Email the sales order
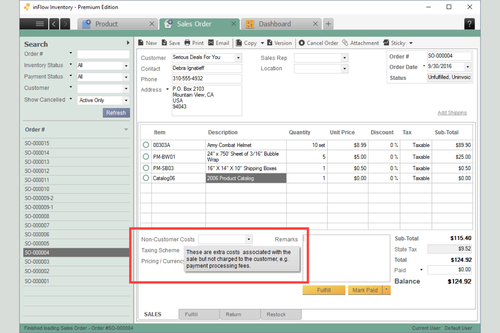 click(x=211, y=43)
